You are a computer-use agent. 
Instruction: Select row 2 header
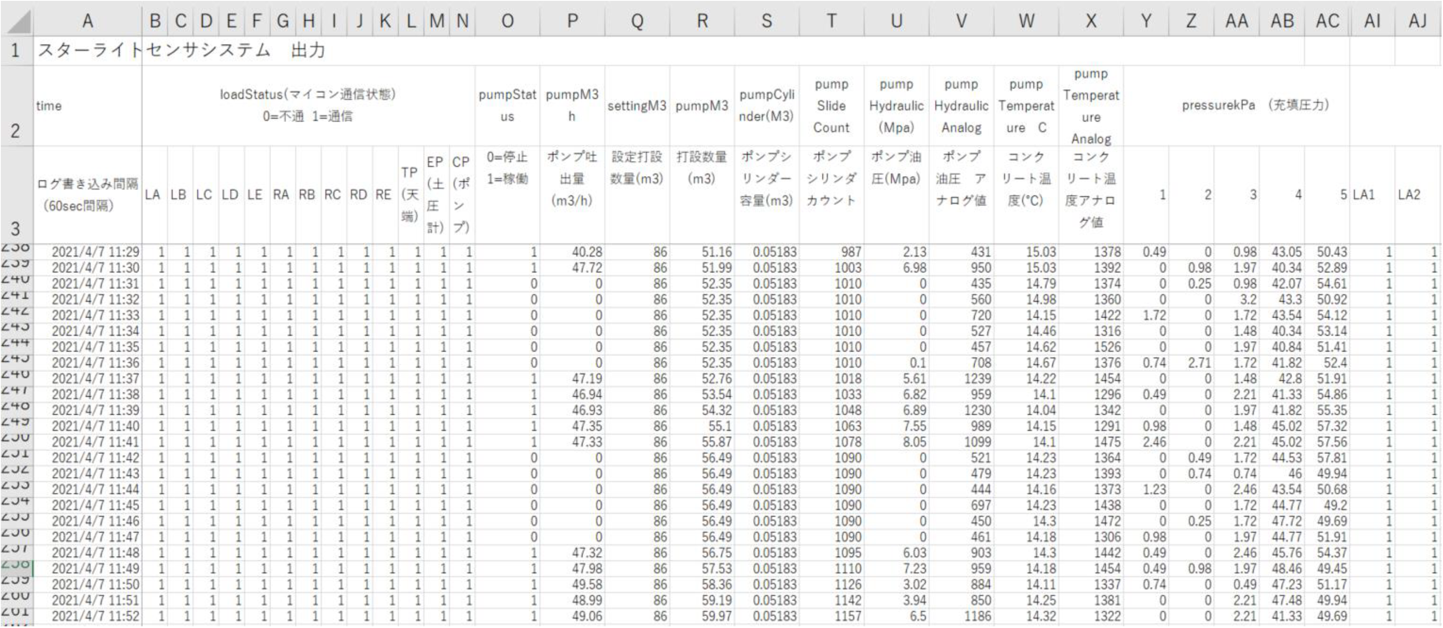(17, 106)
